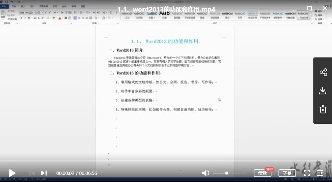Image resolution: width=332 pixels, height=182 pixels.
Task: Click the 粘贴 Paste button
Action: (3, 15)
